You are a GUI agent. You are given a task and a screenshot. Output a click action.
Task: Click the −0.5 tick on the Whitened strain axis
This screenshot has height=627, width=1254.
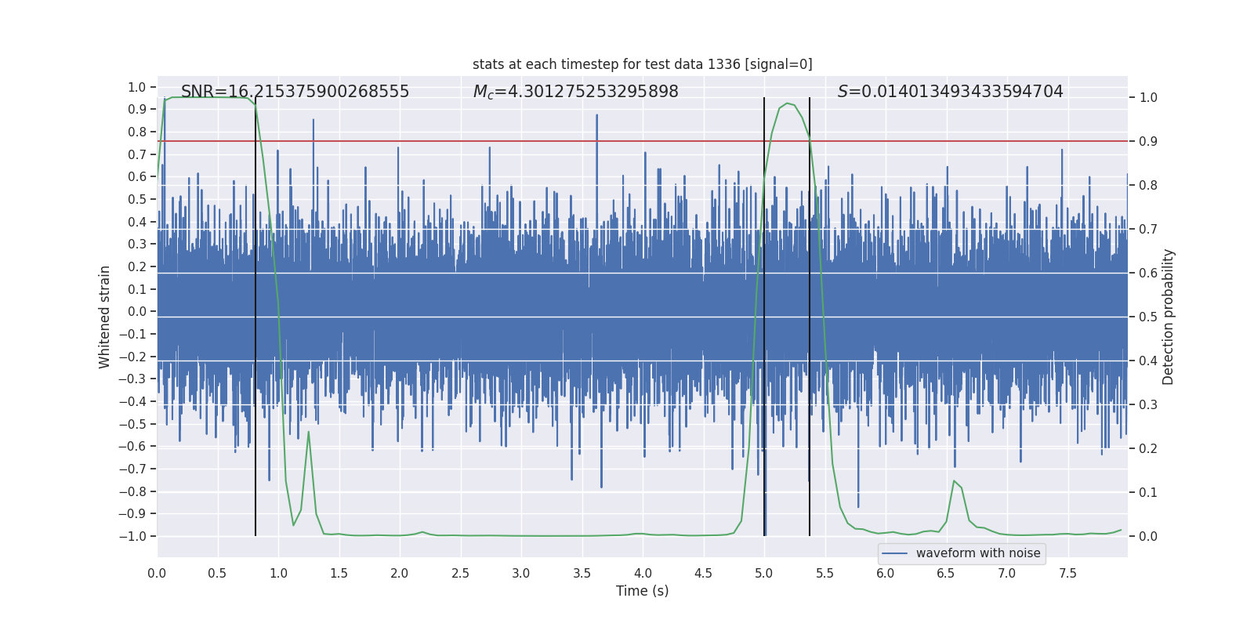click(132, 424)
